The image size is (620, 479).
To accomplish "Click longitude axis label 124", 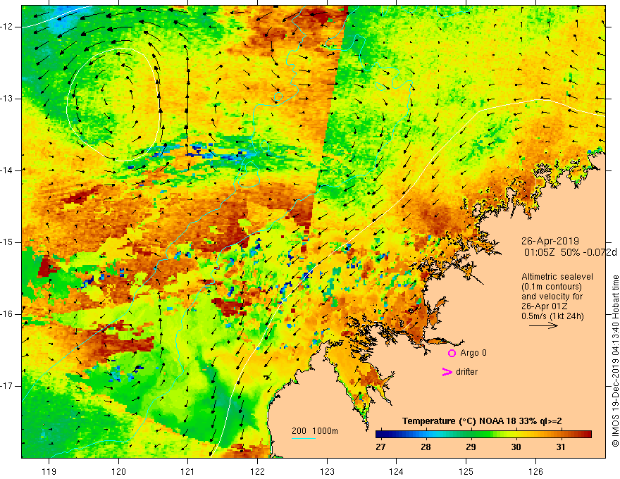I will pyautogui.click(x=397, y=471).
